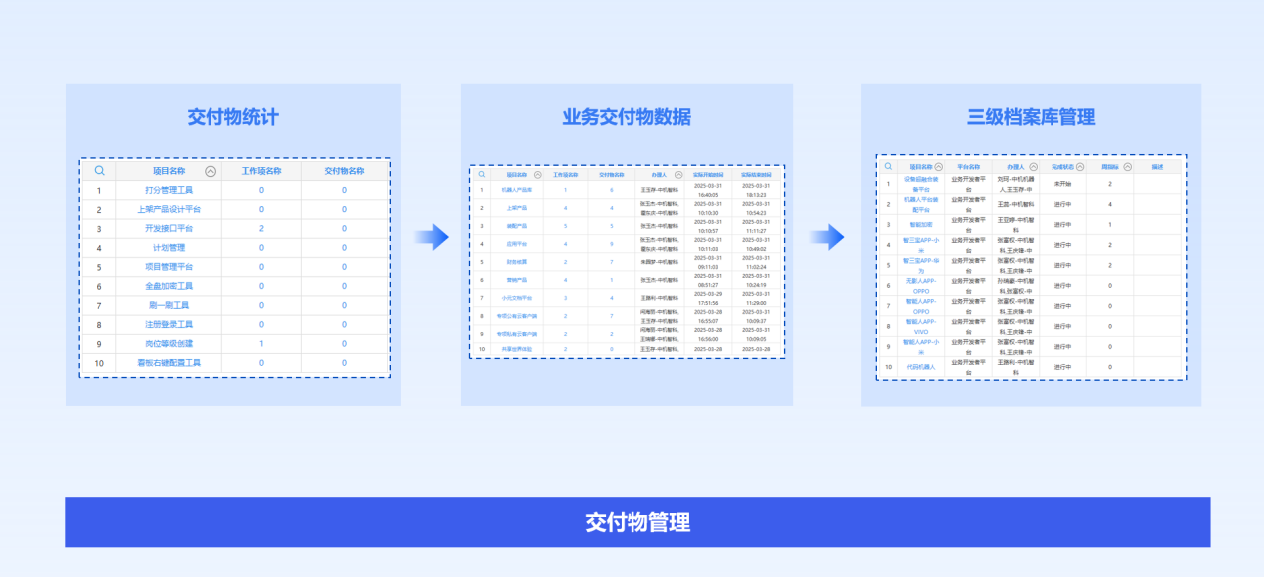Expand 项目名称 filter chevron in 三级档案库管理

(x=939, y=167)
